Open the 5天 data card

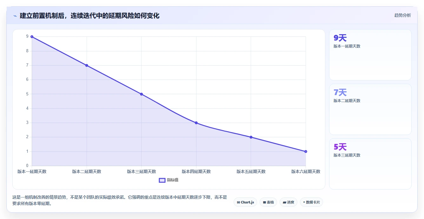pos(370,164)
